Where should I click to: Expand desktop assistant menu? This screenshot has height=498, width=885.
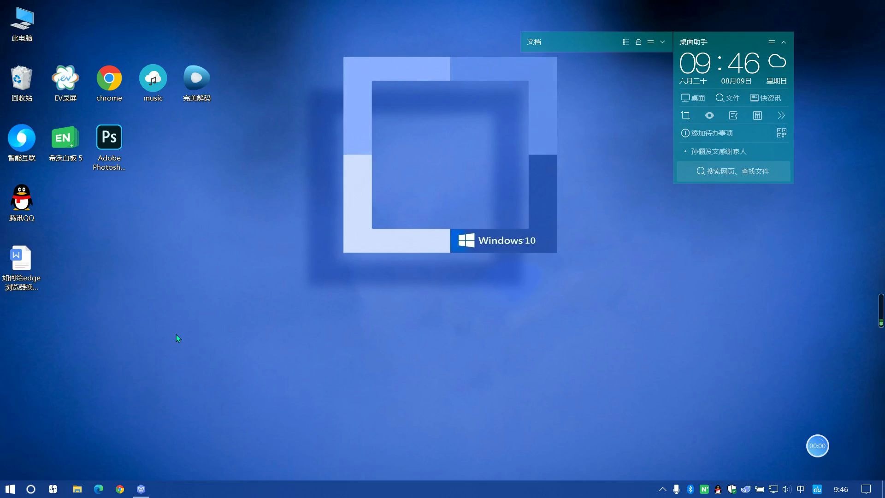[771, 41]
